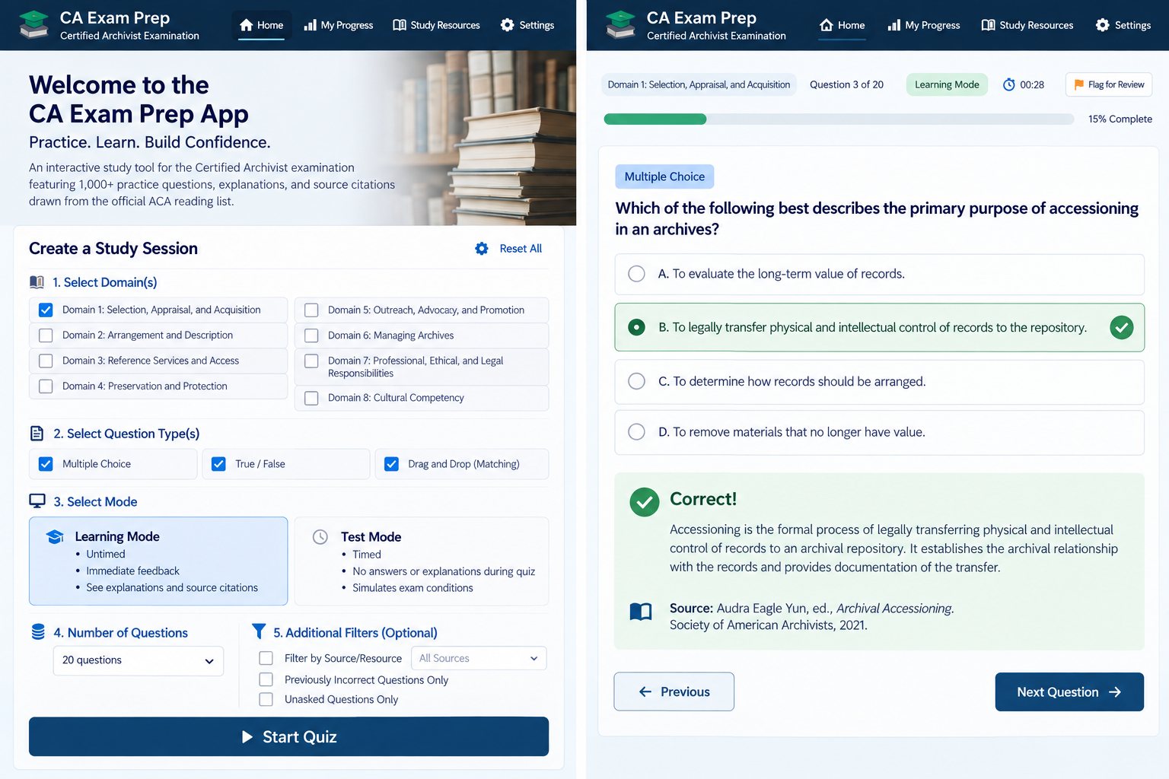Return to the Previous question

[x=674, y=692]
